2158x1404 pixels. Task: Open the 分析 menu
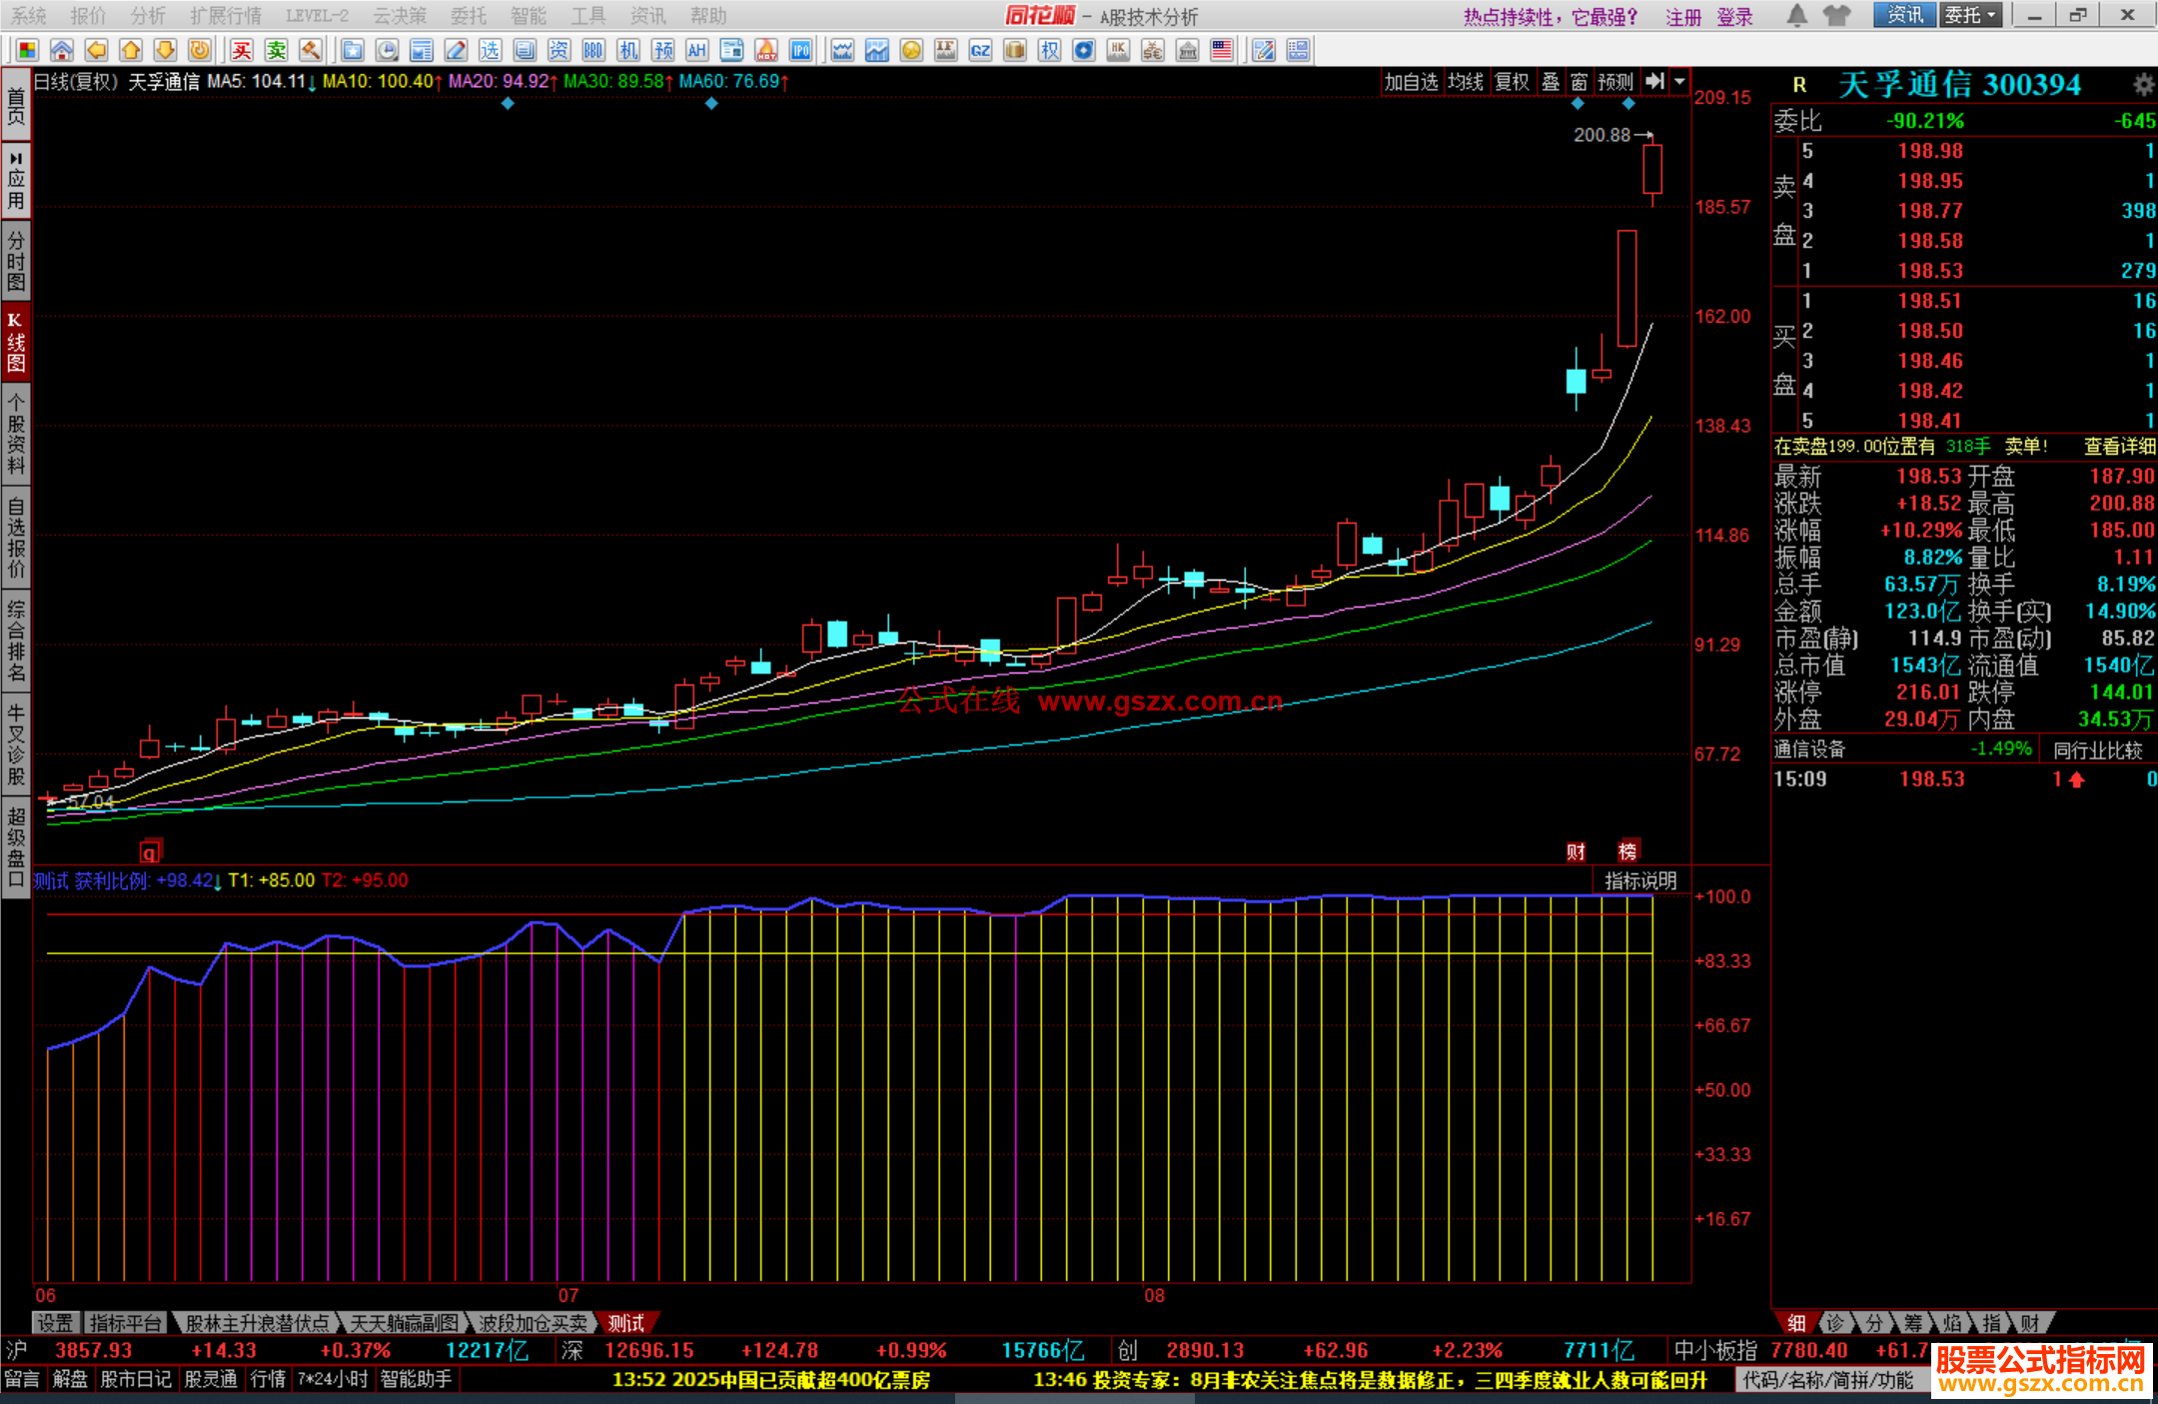[148, 16]
